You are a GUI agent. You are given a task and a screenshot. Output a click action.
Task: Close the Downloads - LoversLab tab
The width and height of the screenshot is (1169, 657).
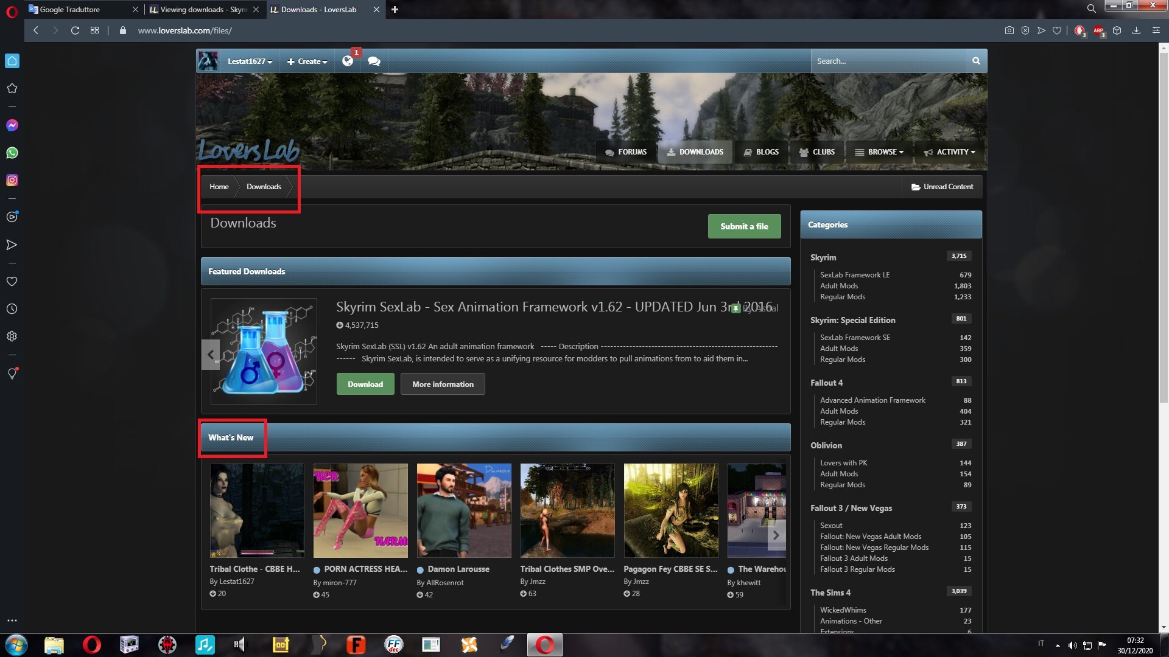(x=376, y=9)
